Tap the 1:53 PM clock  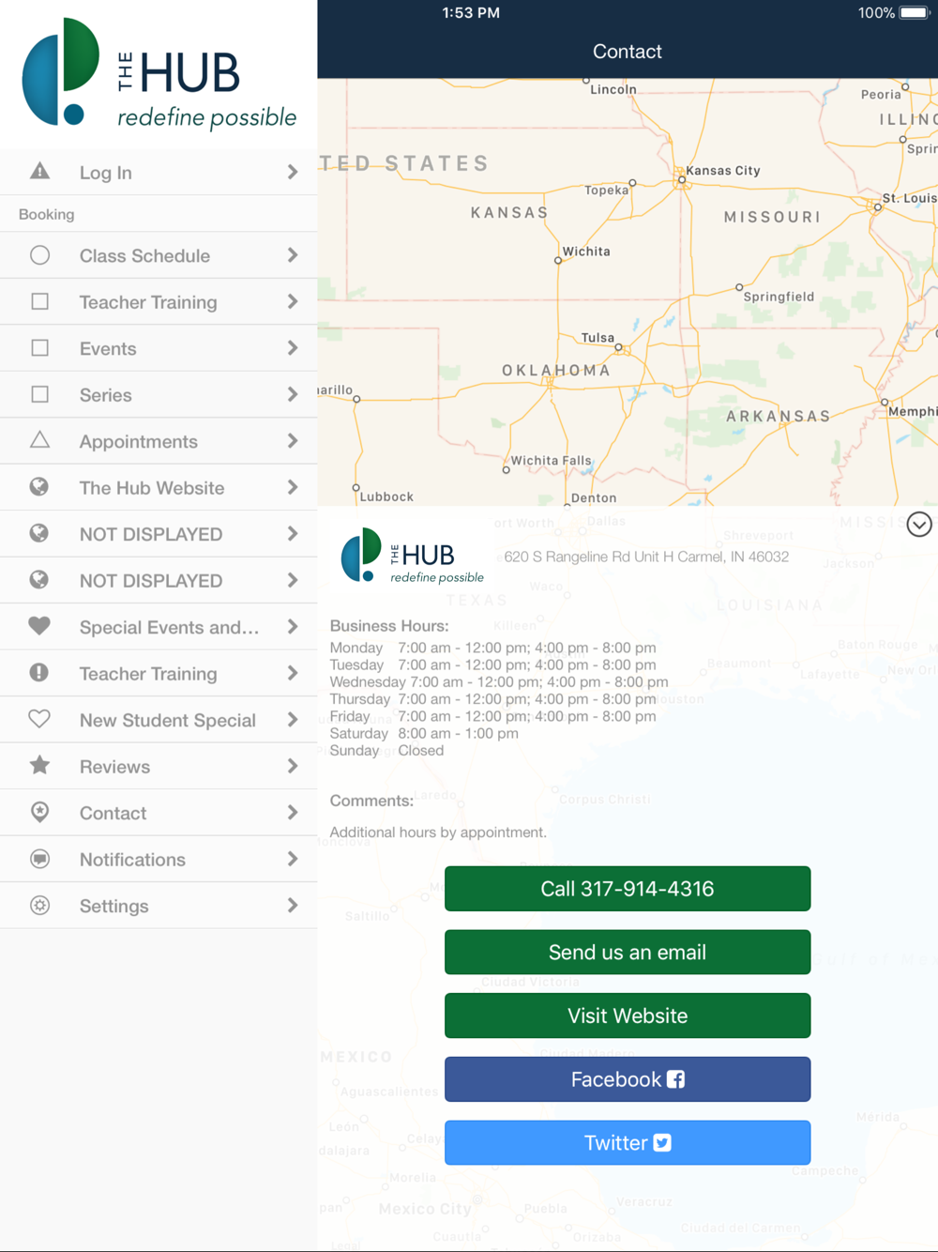tap(471, 13)
